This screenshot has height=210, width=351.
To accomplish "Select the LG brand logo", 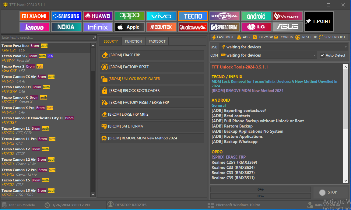I will coord(256,27).
